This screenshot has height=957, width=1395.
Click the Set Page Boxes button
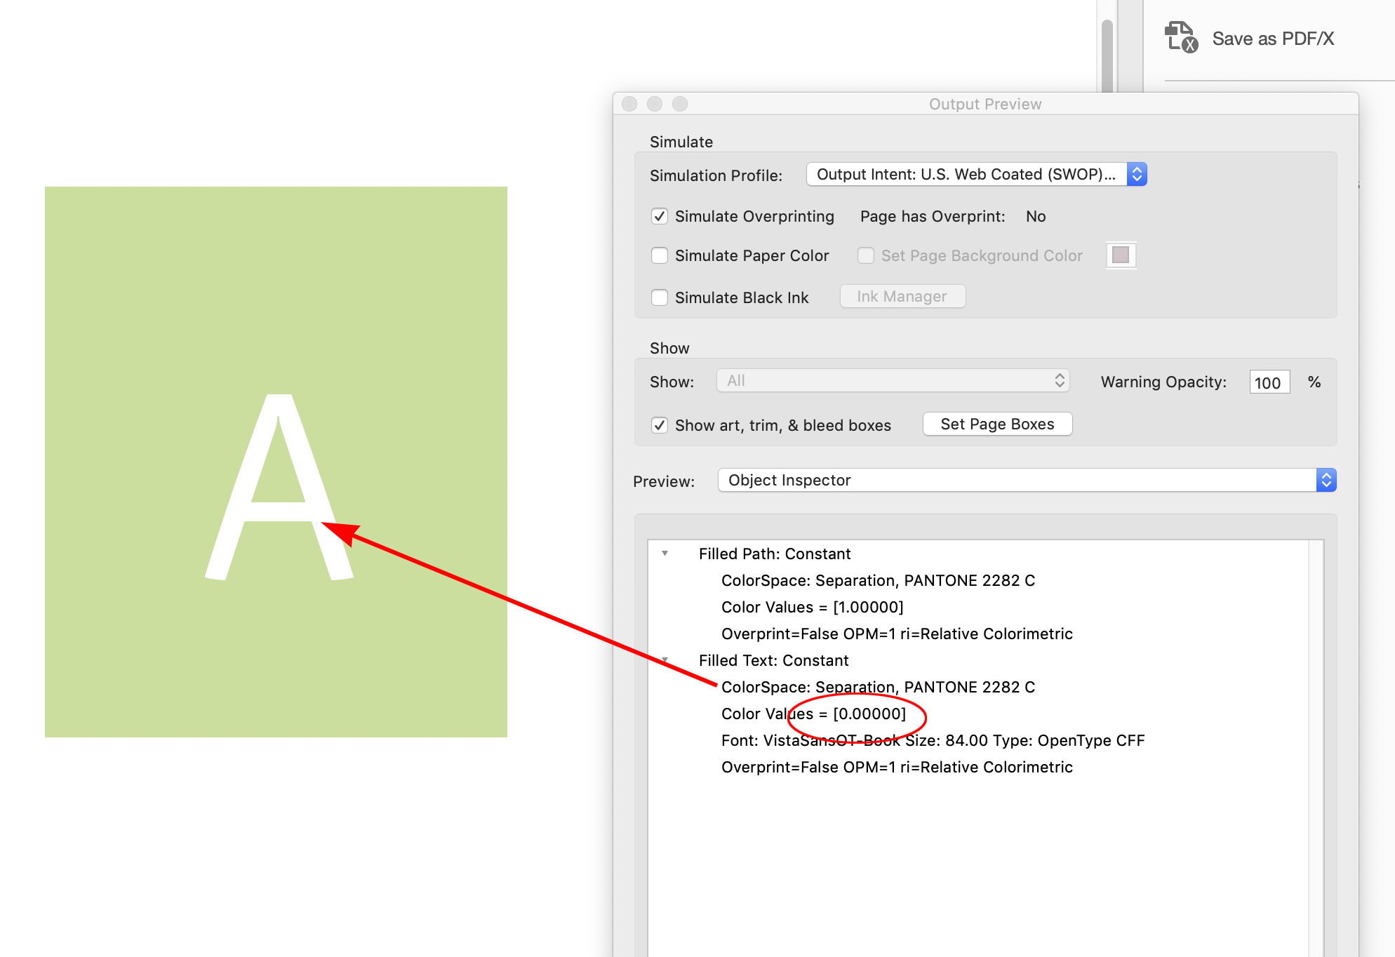(x=997, y=424)
